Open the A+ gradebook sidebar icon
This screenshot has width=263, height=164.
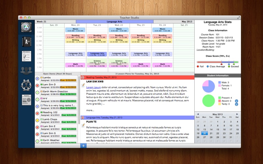(x=27, y=42)
